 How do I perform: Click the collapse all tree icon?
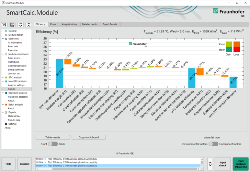pyautogui.click(x=29, y=24)
